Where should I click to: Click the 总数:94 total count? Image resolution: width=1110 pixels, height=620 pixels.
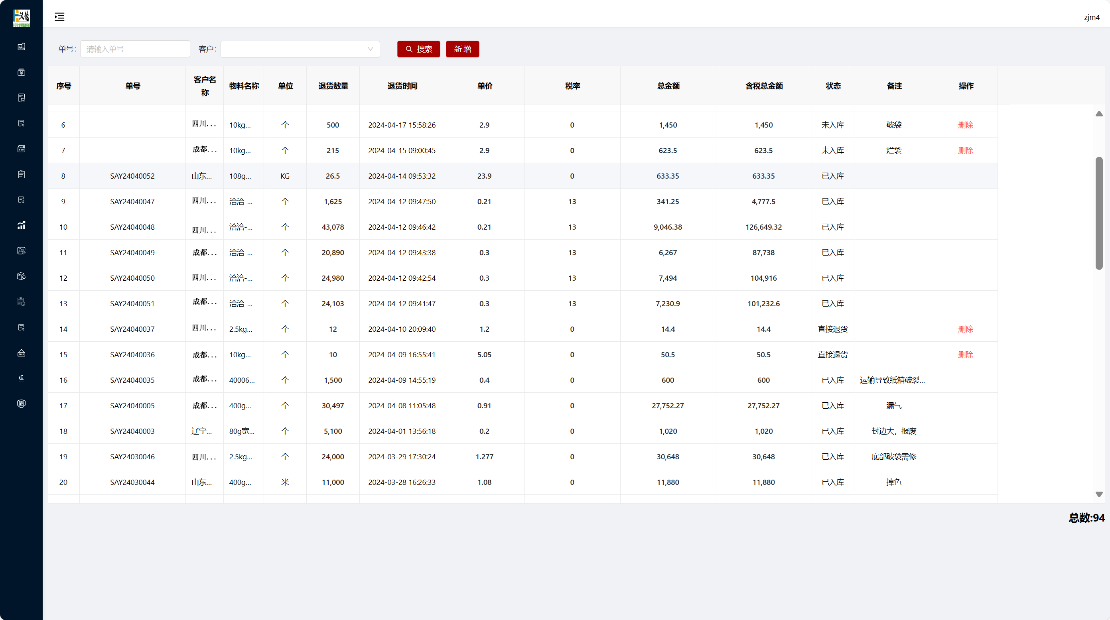(1086, 518)
